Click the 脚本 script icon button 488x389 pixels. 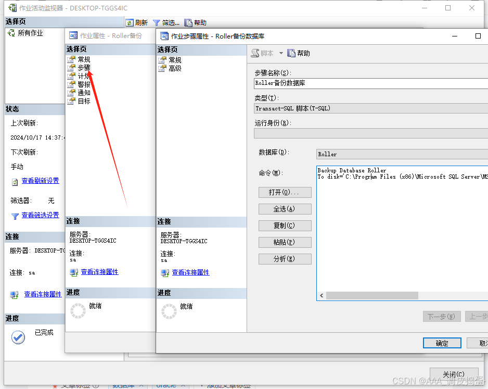tap(255, 53)
